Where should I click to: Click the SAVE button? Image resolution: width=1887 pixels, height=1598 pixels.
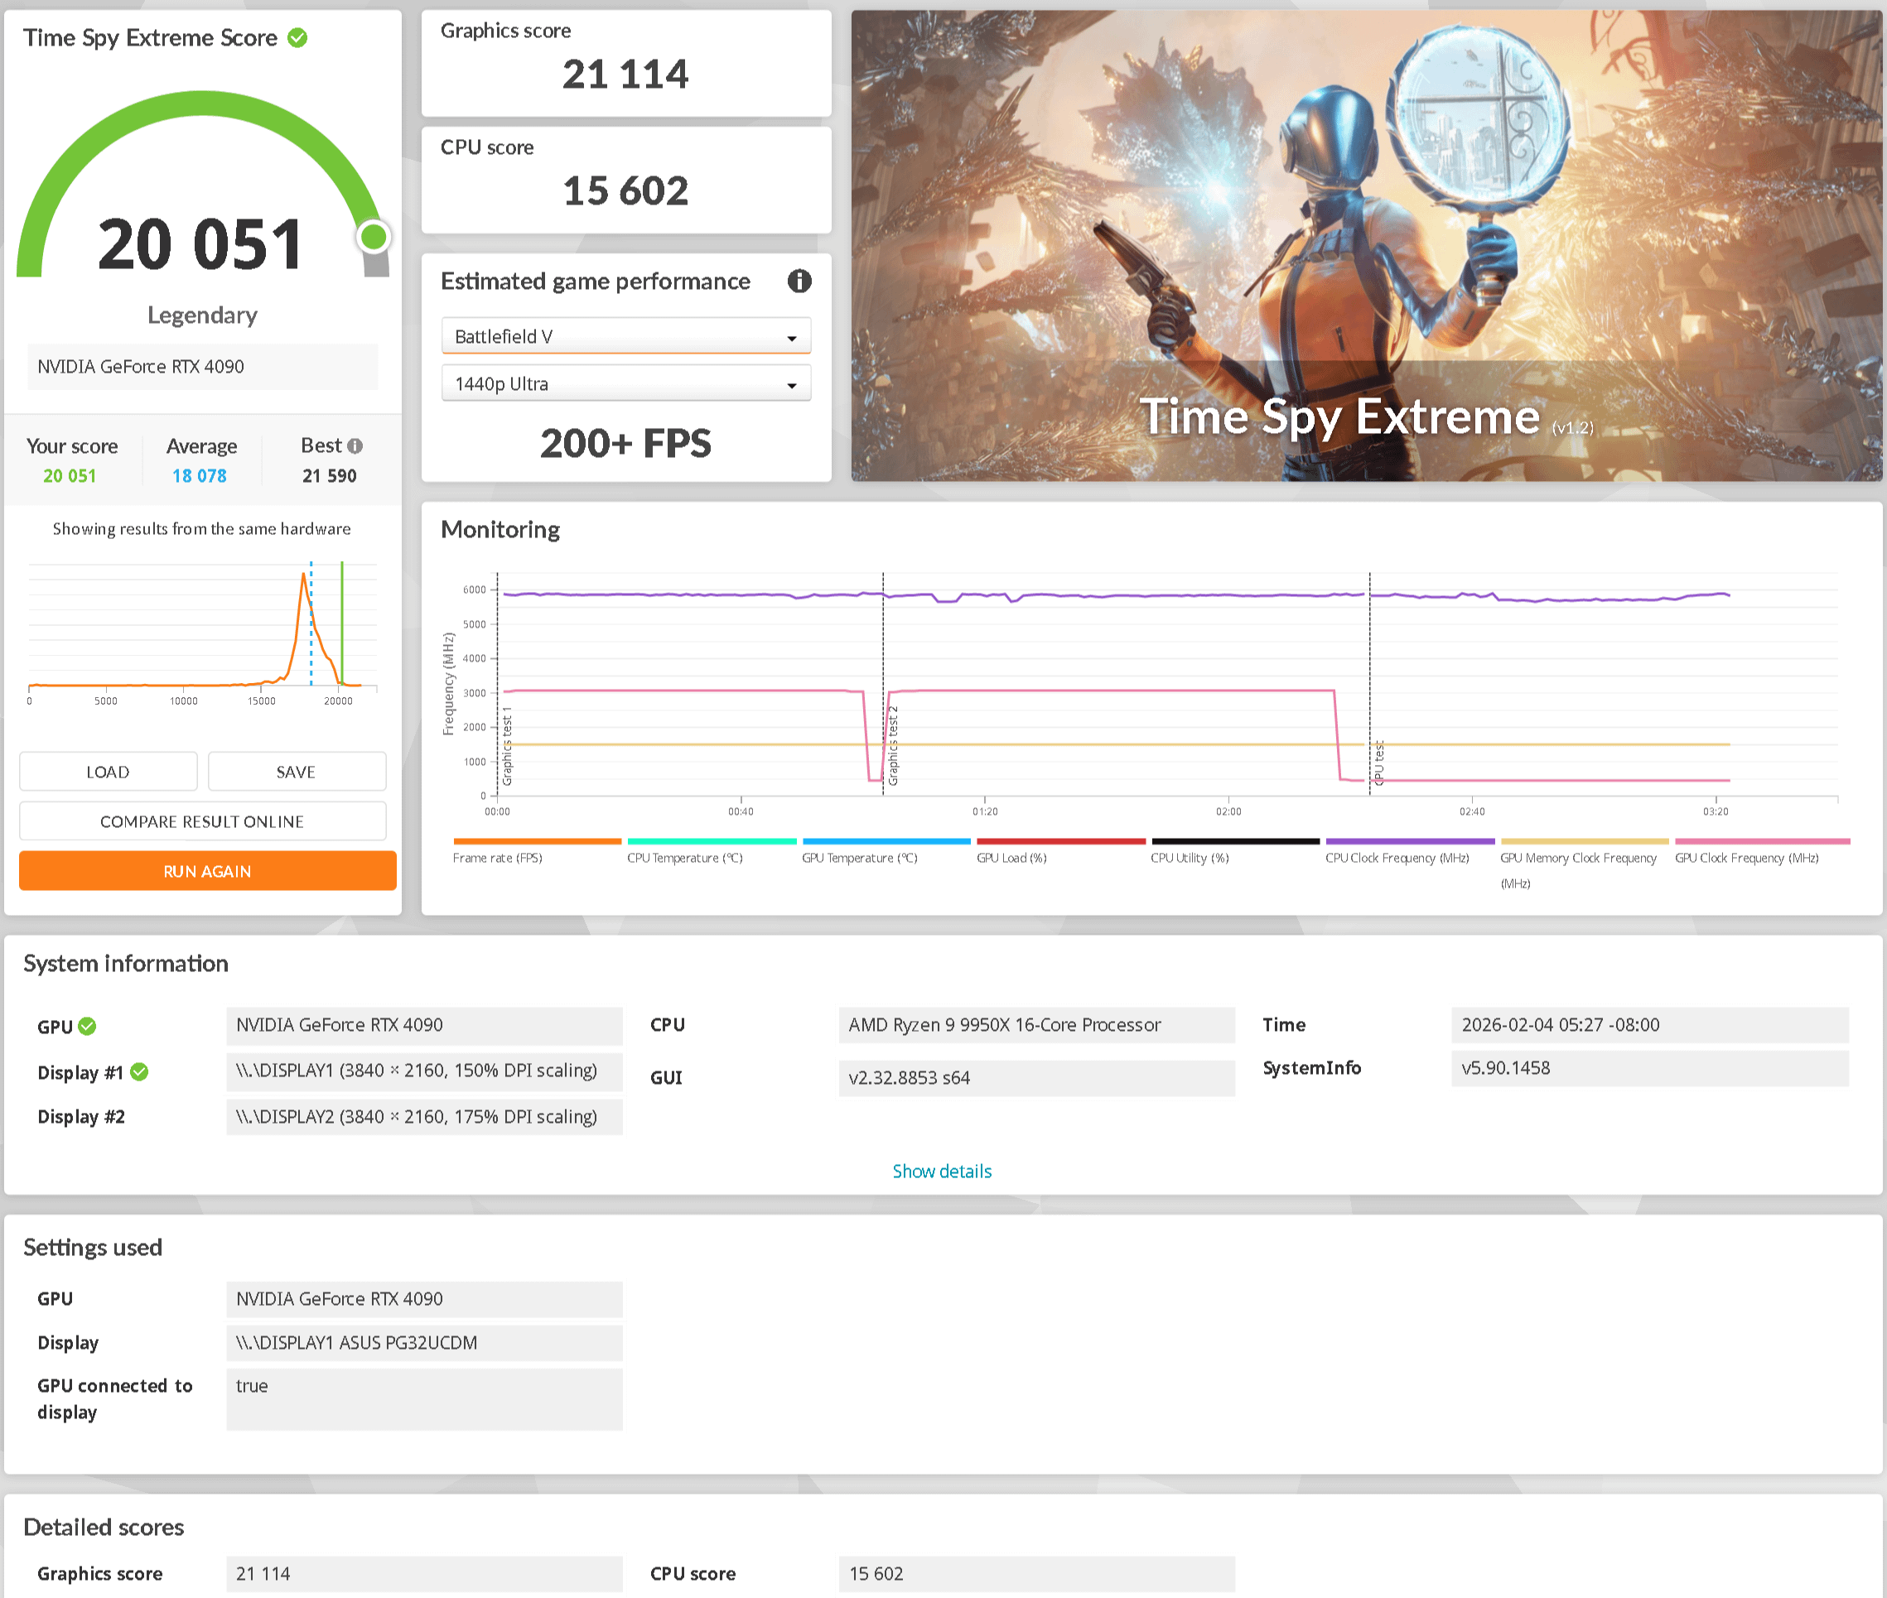[297, 772]
